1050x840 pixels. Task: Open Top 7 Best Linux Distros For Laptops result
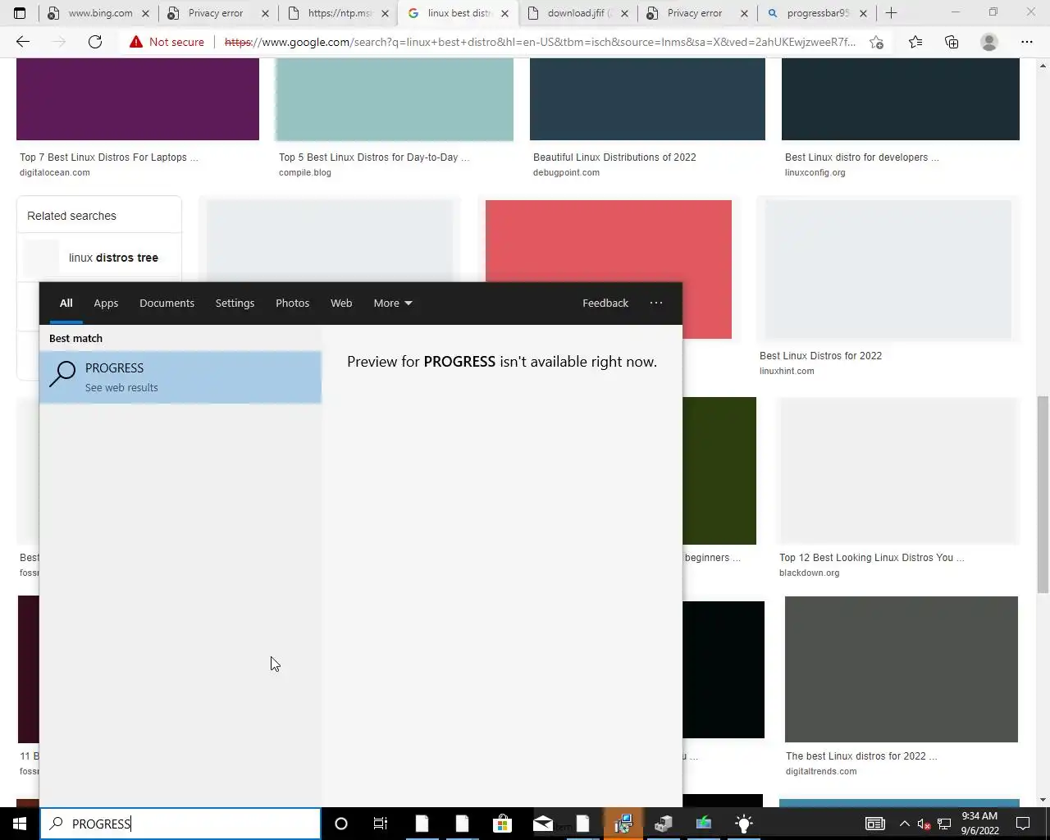click(x=109, y=157)
